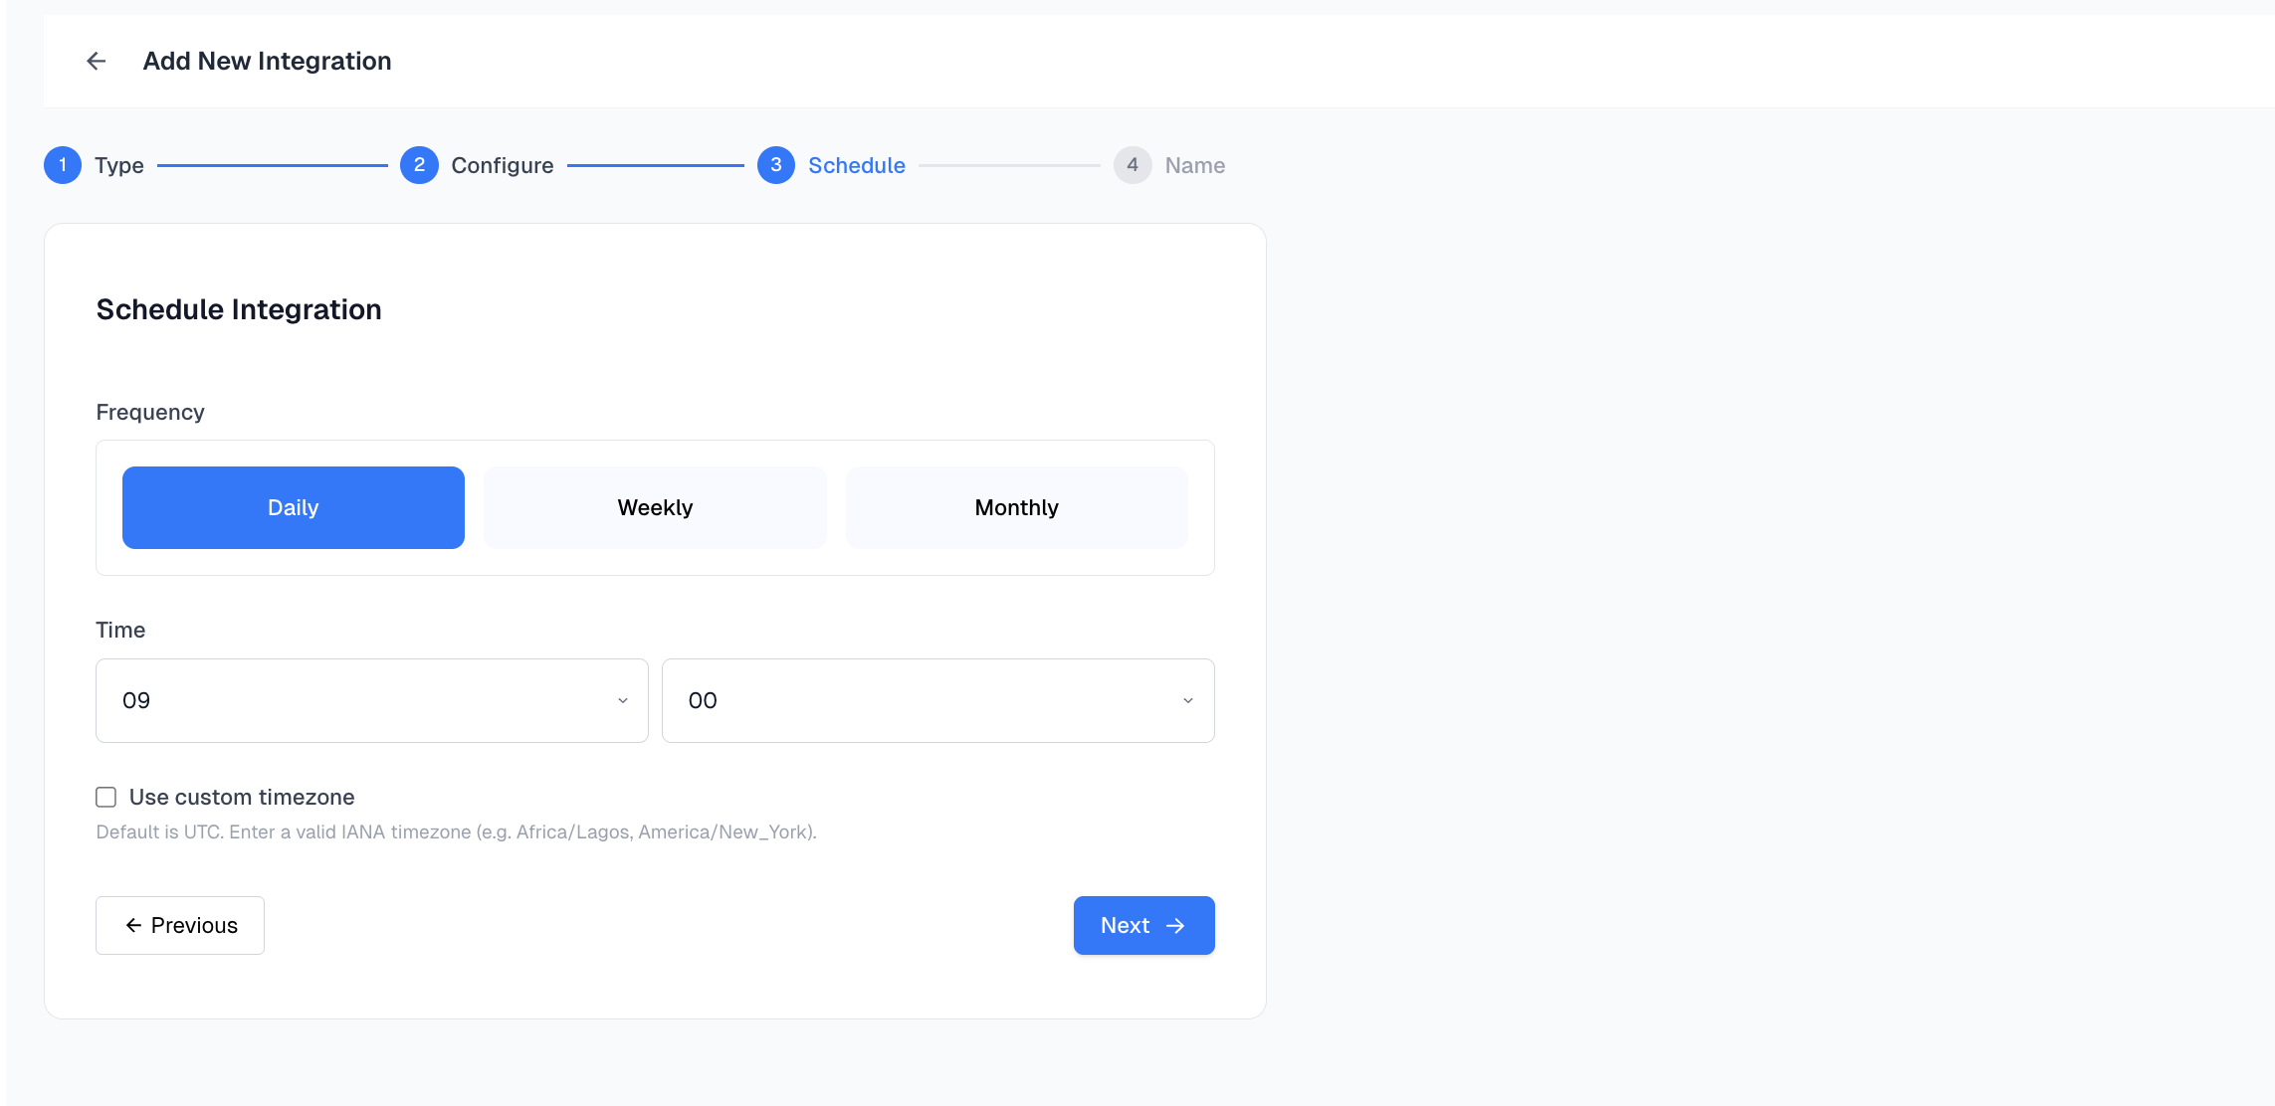Select the Daily frequency button
Screen dimensions: 2275x1106
(293, 507)
